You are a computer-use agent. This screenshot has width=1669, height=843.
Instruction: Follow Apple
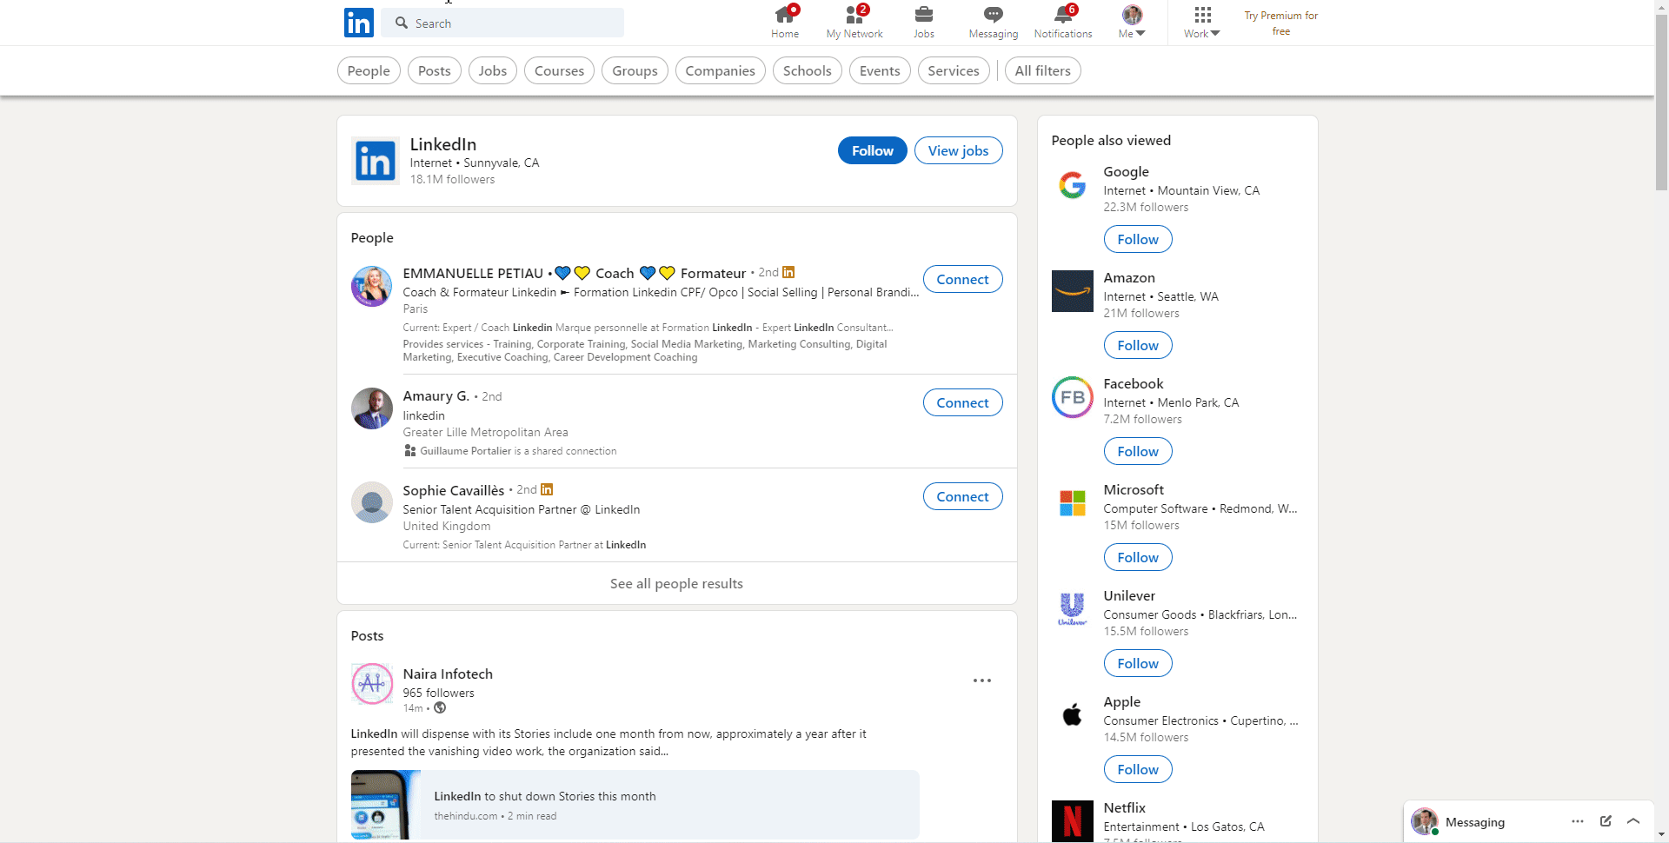click(x=1138, y=769)
